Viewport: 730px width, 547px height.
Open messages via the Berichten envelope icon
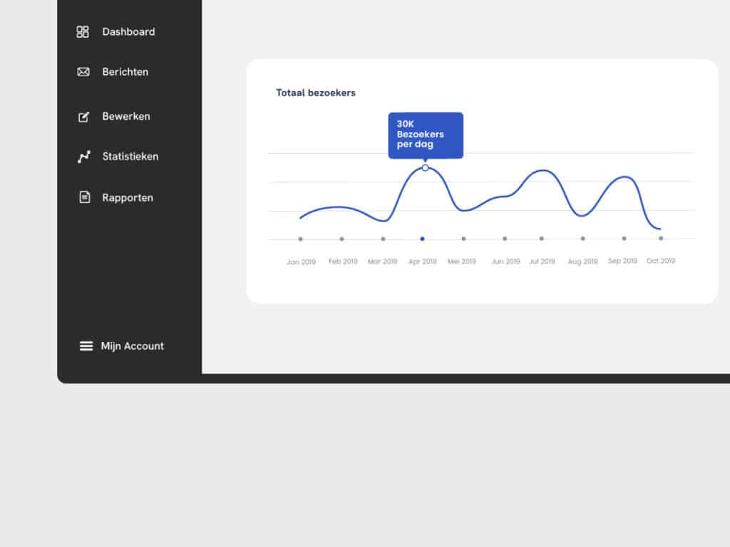tap(83, 72)
